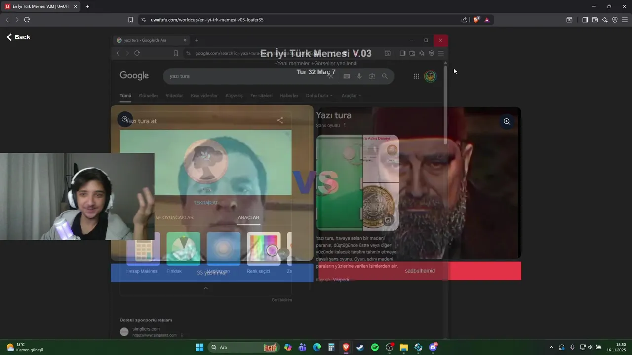Show hidden tray icons chevron
The image size is (632, 355).
point(551,347)
